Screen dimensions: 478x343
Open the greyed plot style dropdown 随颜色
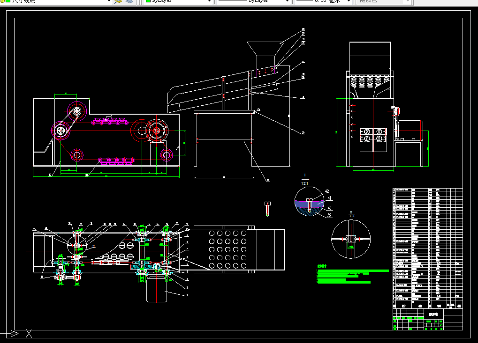point(384,1)
